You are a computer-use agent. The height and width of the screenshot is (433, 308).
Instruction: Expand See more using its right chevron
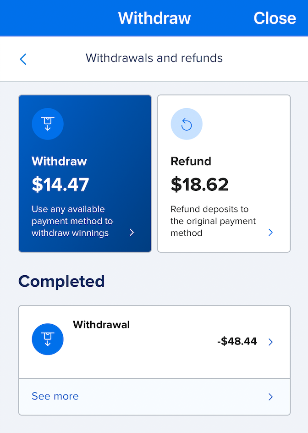point(270,396)
